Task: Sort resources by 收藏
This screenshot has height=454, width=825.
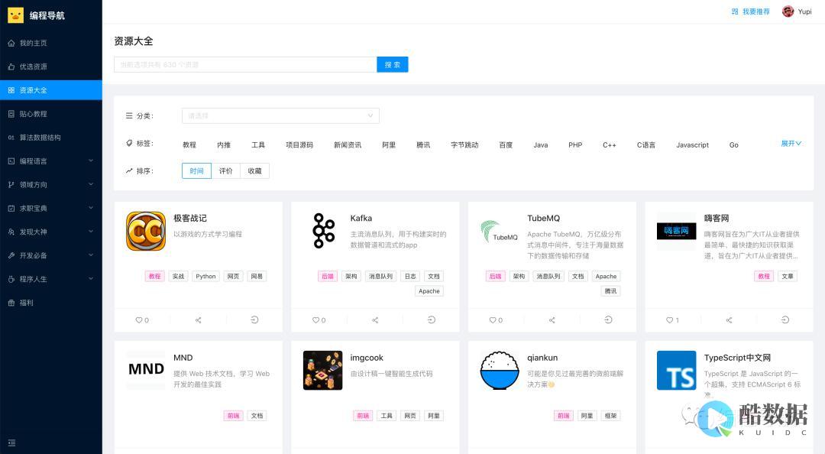Action: 254,171
